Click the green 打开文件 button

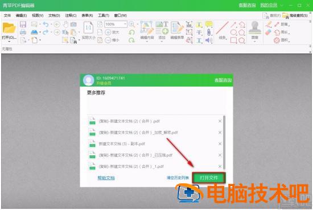[209, 178]
